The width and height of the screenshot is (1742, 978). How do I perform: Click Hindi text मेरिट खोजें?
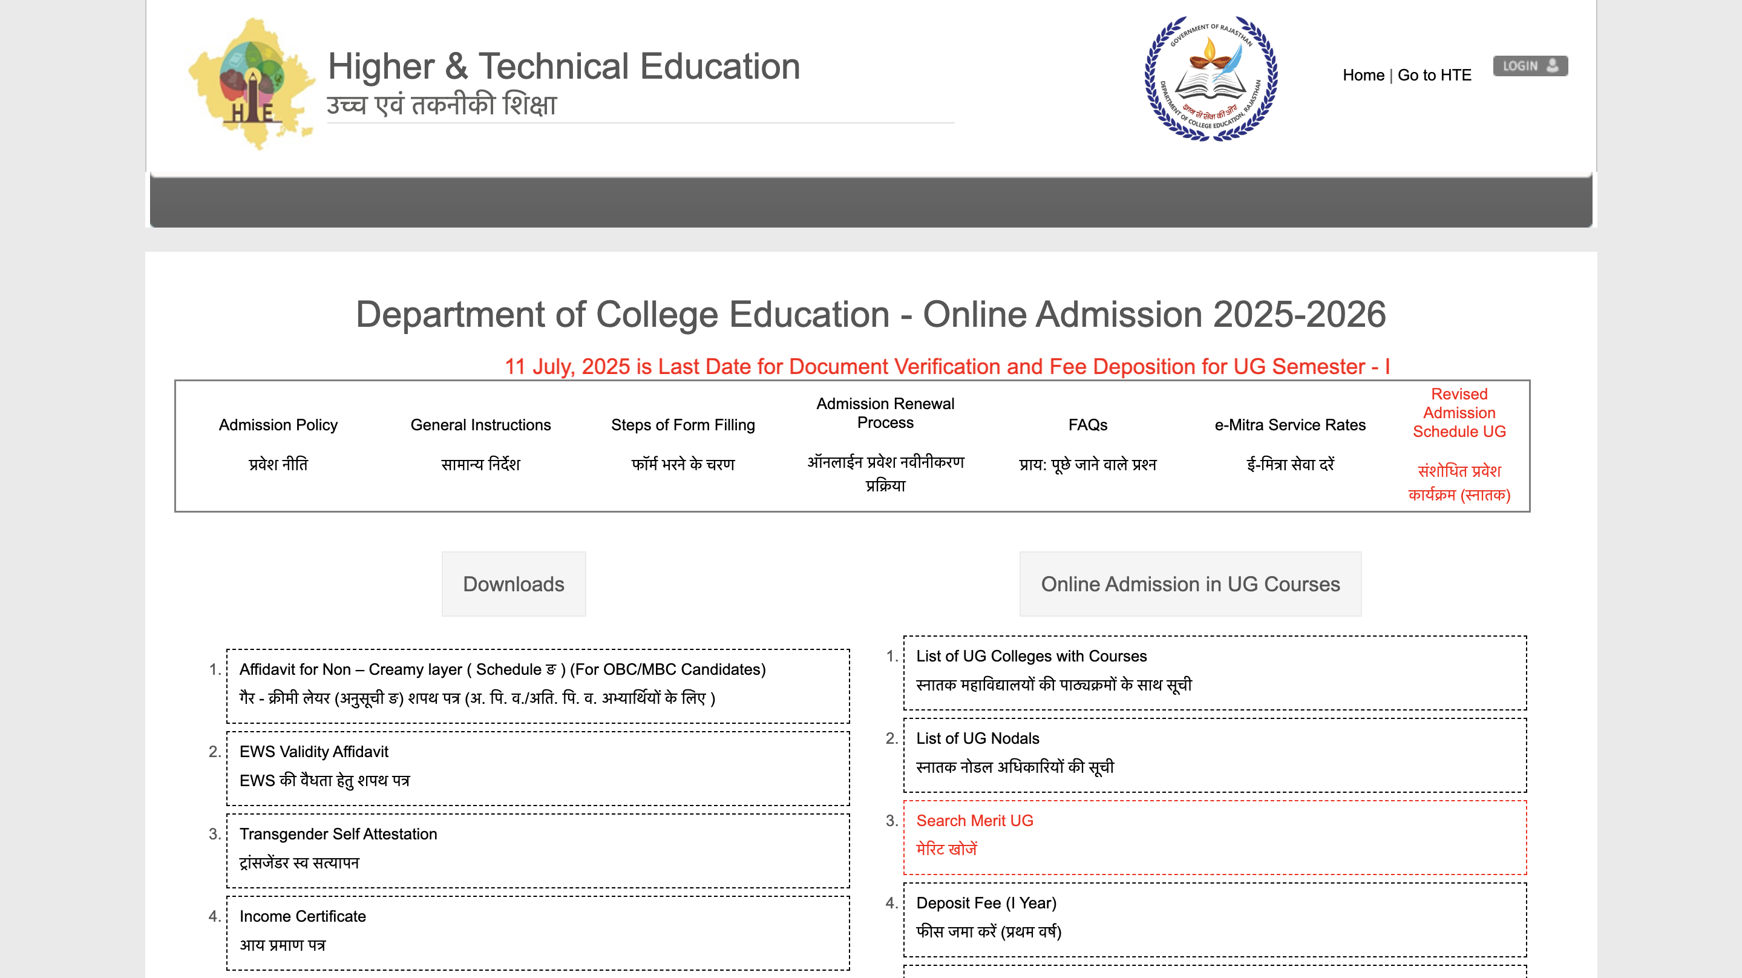[946, 849]
